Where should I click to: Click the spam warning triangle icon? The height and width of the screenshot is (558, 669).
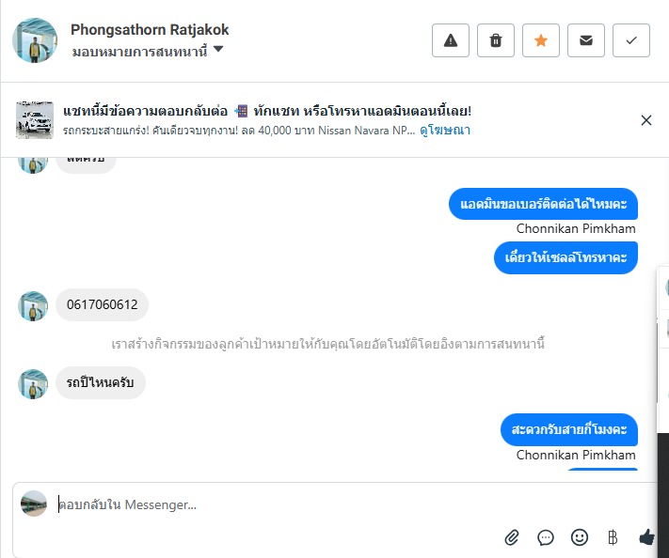coord(451,40)
